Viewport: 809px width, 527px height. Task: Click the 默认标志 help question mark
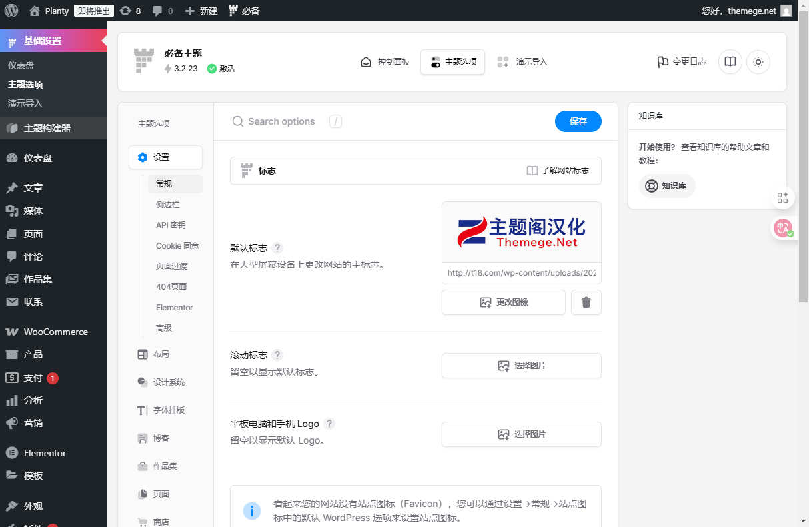pyautogui.click(x=277, y=248)
